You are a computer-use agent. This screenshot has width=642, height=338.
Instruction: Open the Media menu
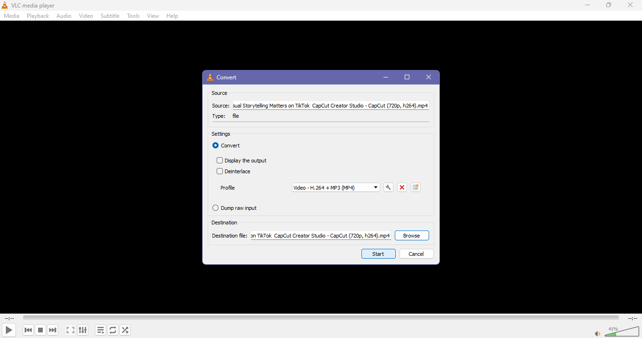(x=12, y=16)
